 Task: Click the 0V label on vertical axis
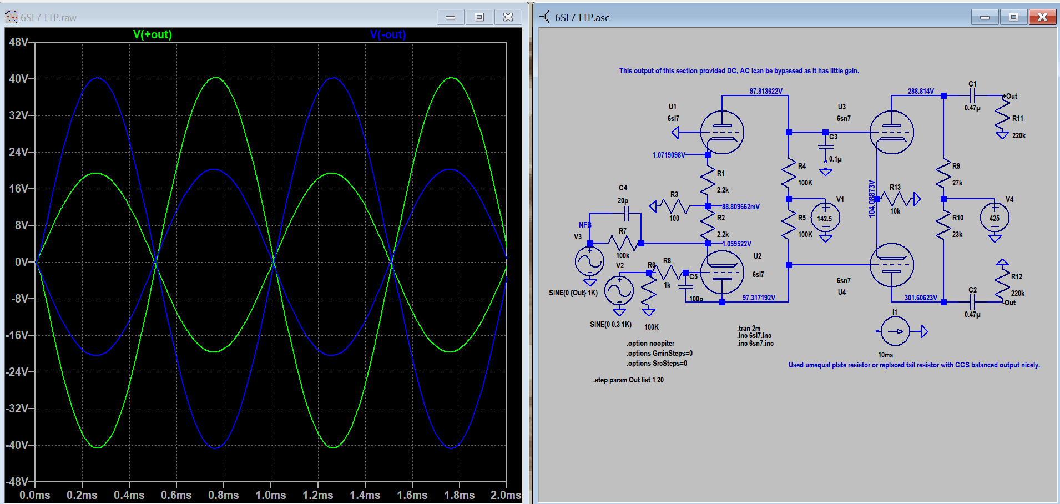[22, 261]
